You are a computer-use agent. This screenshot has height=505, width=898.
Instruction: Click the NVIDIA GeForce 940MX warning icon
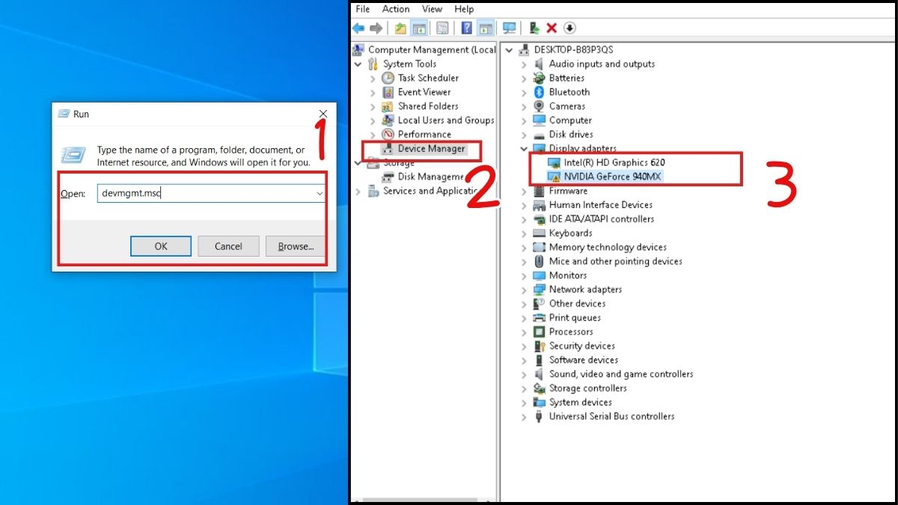[554, 177]
